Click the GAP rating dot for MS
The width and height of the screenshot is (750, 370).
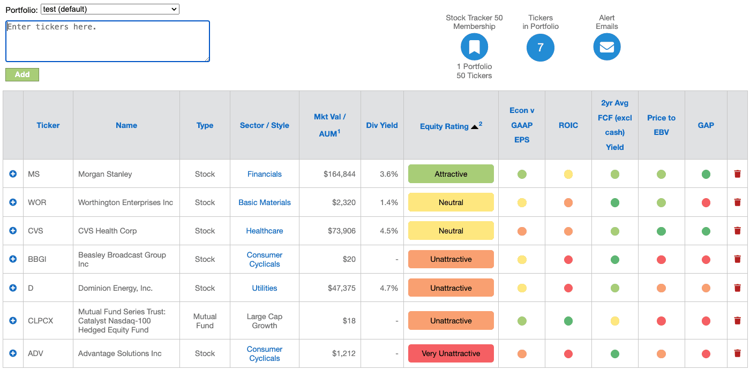[706, 174]
